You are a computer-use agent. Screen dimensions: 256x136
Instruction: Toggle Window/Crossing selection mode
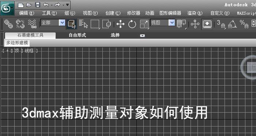tap(107, 24)
